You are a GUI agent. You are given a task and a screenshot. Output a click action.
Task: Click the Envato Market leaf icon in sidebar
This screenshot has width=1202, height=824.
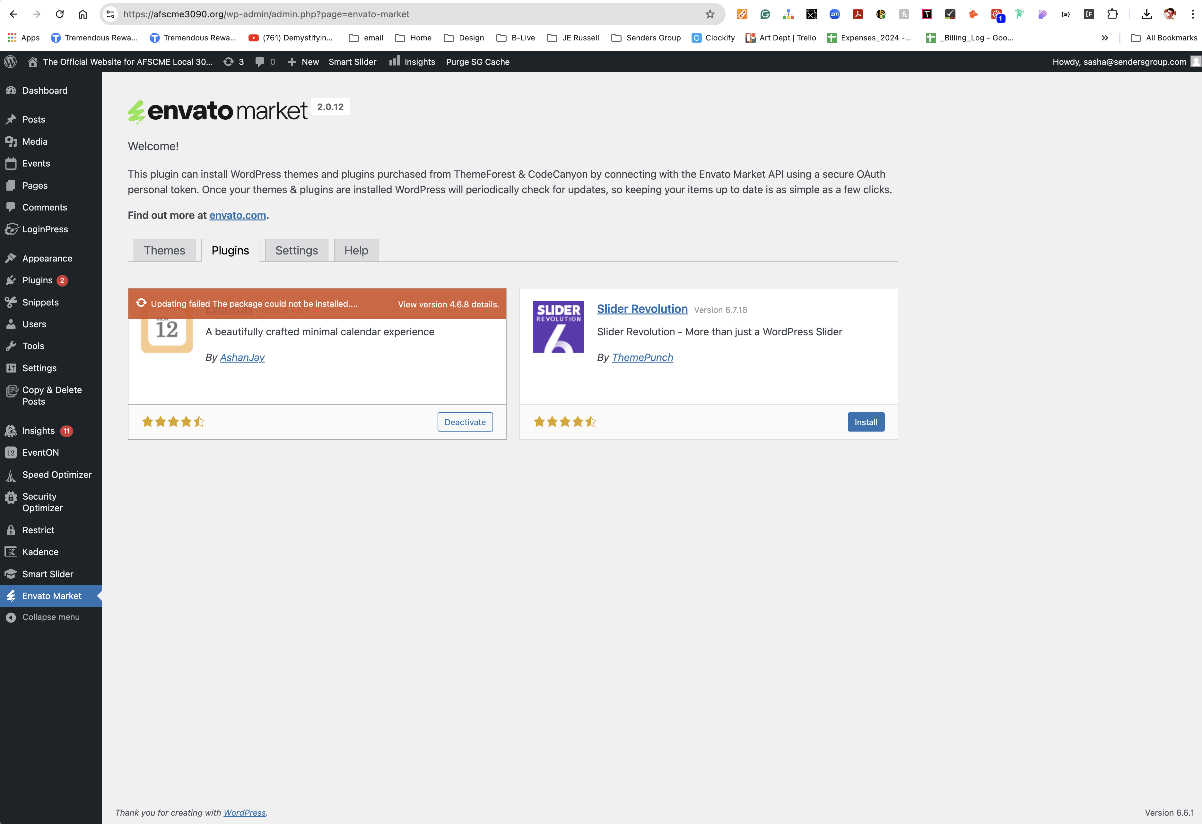pyautogui.click(x=11, y=596)
